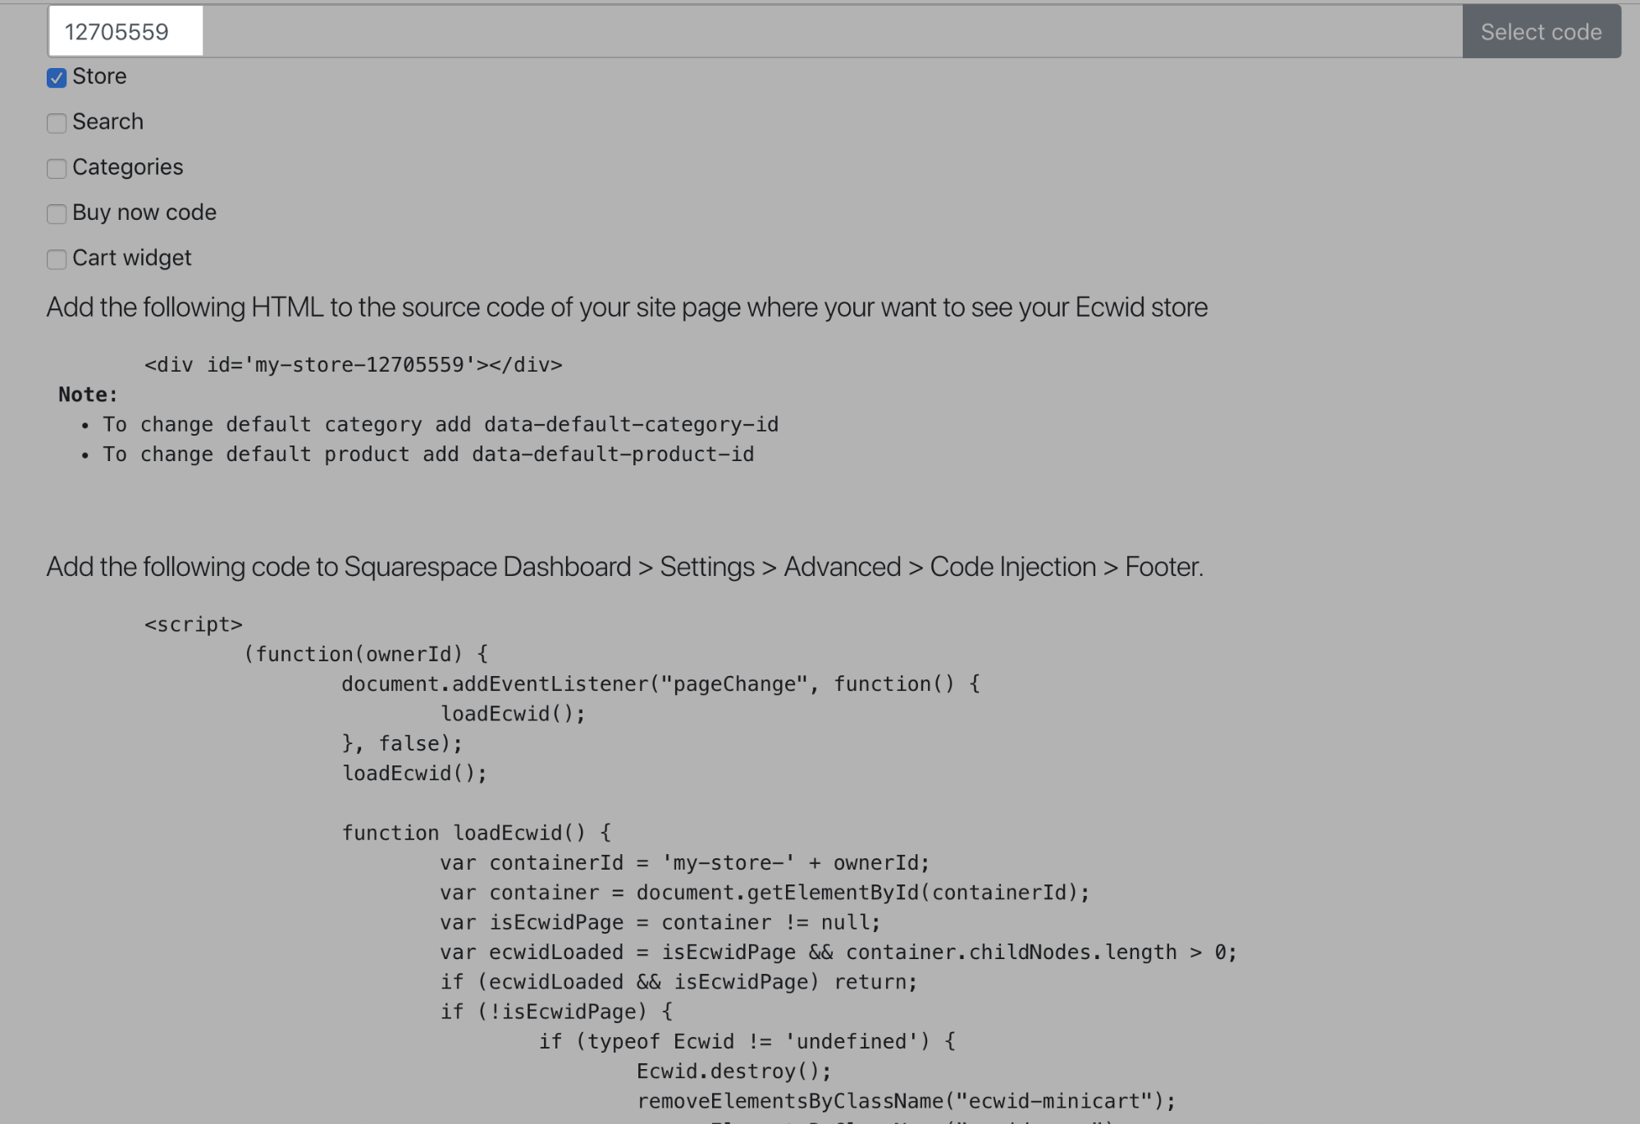Click the document.getElementById(containerId) line

[765, 893]
